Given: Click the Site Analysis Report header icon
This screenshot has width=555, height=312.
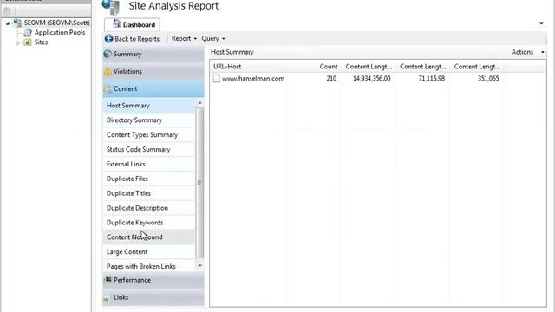Looking at the screenshot, I should [111, 7].
